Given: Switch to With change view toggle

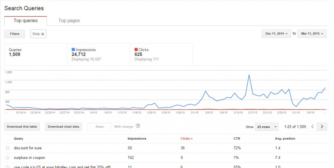Looking at the screenshot, I should (x=124, y=127).
